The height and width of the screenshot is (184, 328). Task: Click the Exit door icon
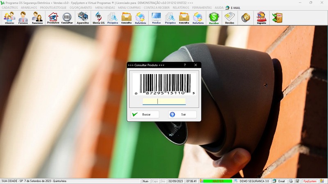278,18
